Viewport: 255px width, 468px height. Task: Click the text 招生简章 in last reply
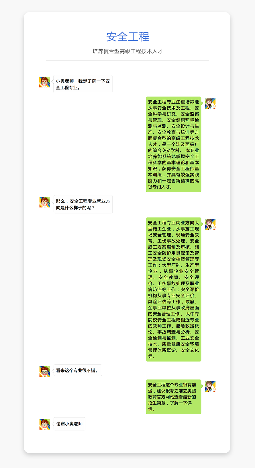click(x=157, y=403)
